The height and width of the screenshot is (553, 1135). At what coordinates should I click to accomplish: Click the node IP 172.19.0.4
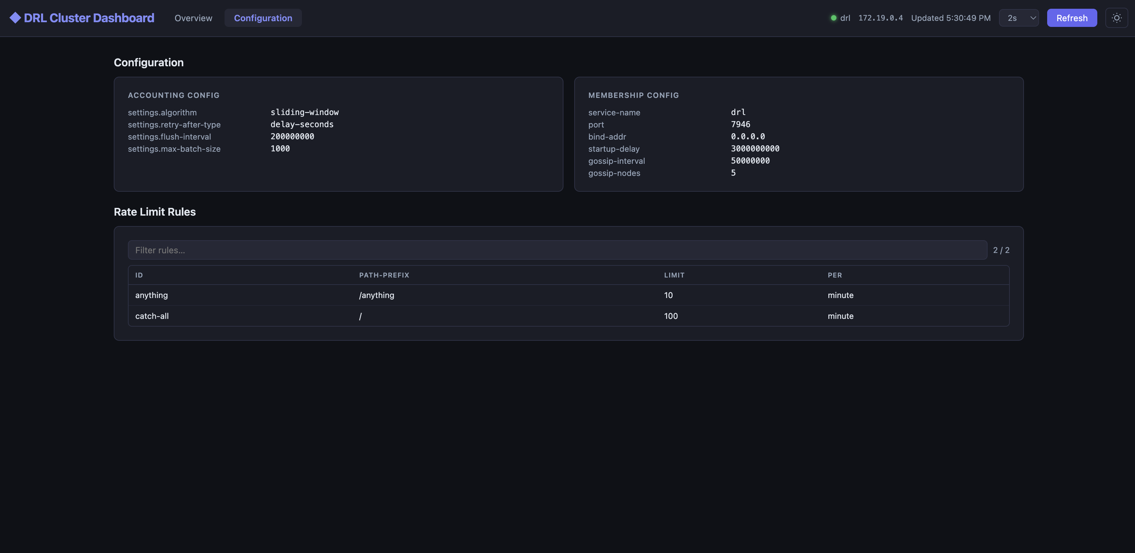pos(880,18)
